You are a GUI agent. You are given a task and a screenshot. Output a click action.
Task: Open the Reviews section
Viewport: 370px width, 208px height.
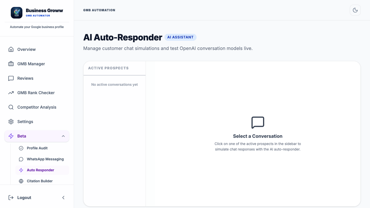pyautogui.click(x=37, y=78)
